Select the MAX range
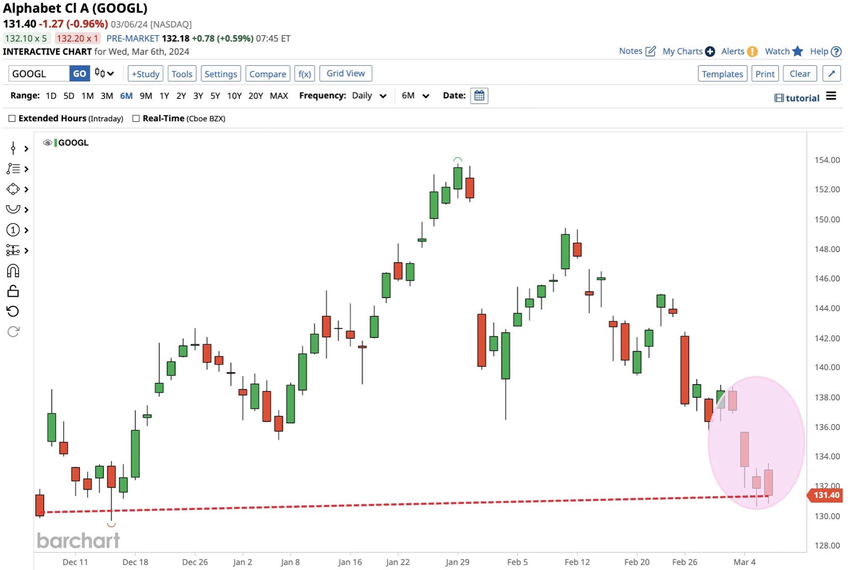 [279, 96]
